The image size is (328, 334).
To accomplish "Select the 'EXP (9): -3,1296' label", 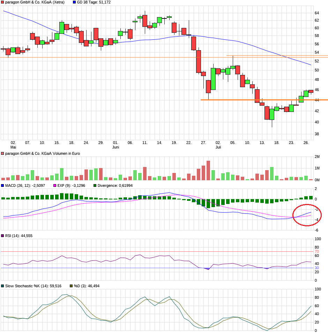I will 71,186.
